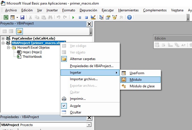Click View Code icon in project panel
The height and width of the screenshot is (130, 192).
[5, 31]
